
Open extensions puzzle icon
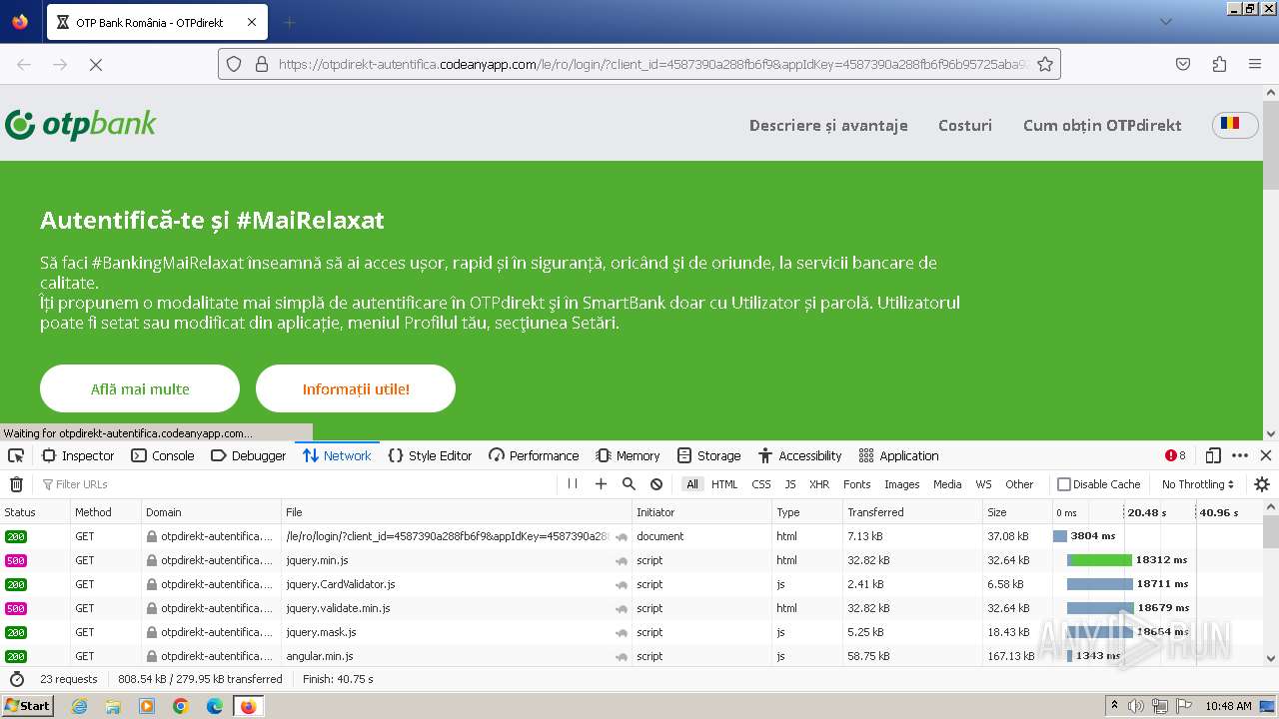(1219, 64)
